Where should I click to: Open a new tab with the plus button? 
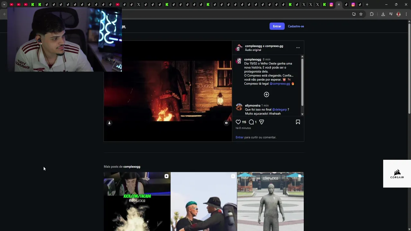click(367, 4)
